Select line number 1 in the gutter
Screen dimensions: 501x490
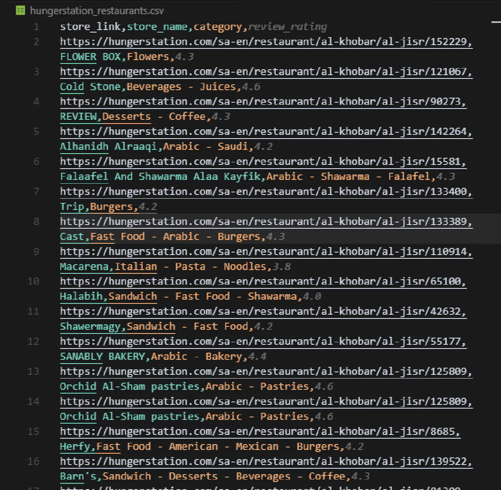[36, 27]
